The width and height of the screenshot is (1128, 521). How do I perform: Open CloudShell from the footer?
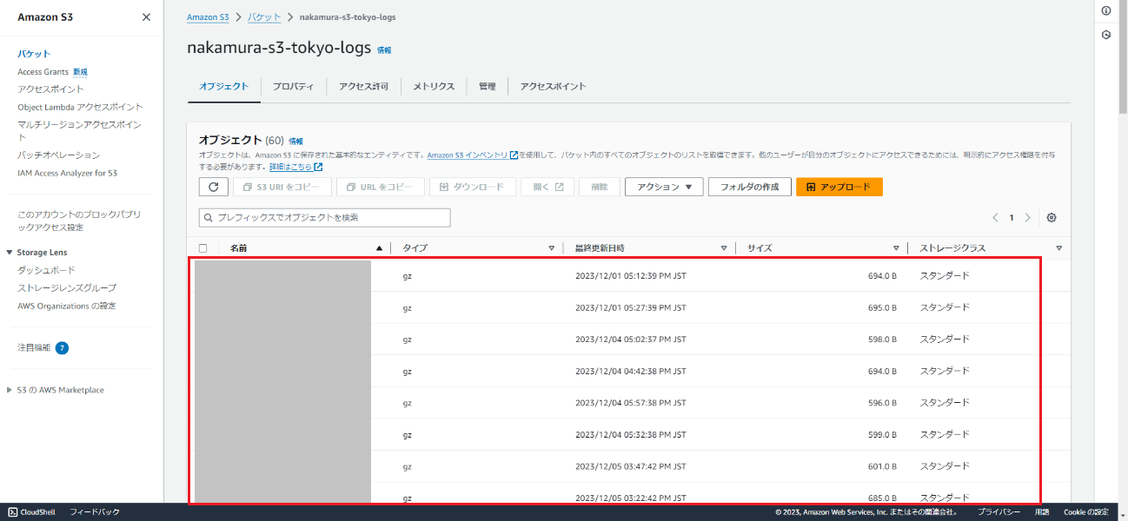click(32, 512)
